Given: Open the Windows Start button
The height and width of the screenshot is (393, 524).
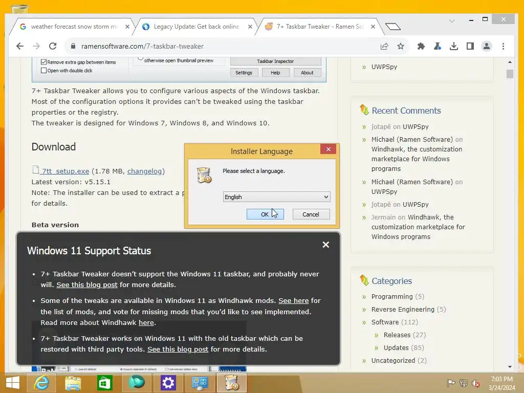Looking at the screenshot, I should pyautogui.click(x=13, y=383).
